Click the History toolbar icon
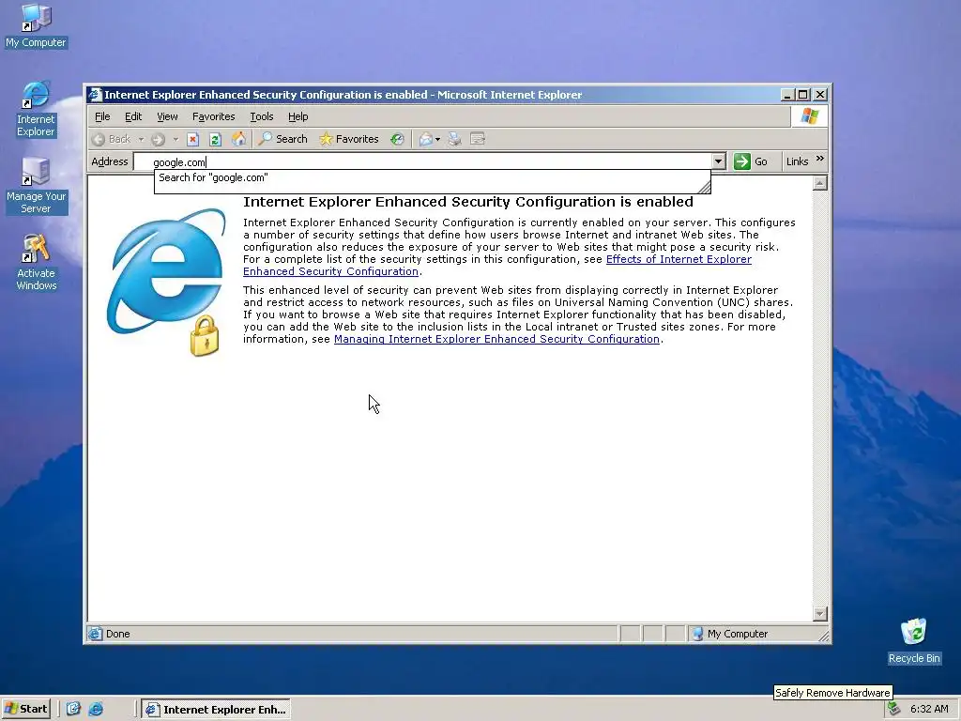Screen dimensions: 961x721 click(397, 139)
